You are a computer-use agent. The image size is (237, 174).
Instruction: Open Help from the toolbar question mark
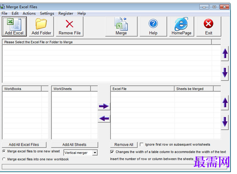[x=153, y=27]
